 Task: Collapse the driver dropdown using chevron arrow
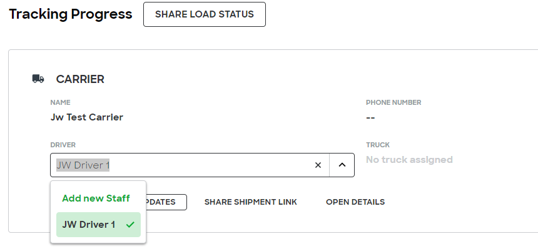click(x=342, y=165)
